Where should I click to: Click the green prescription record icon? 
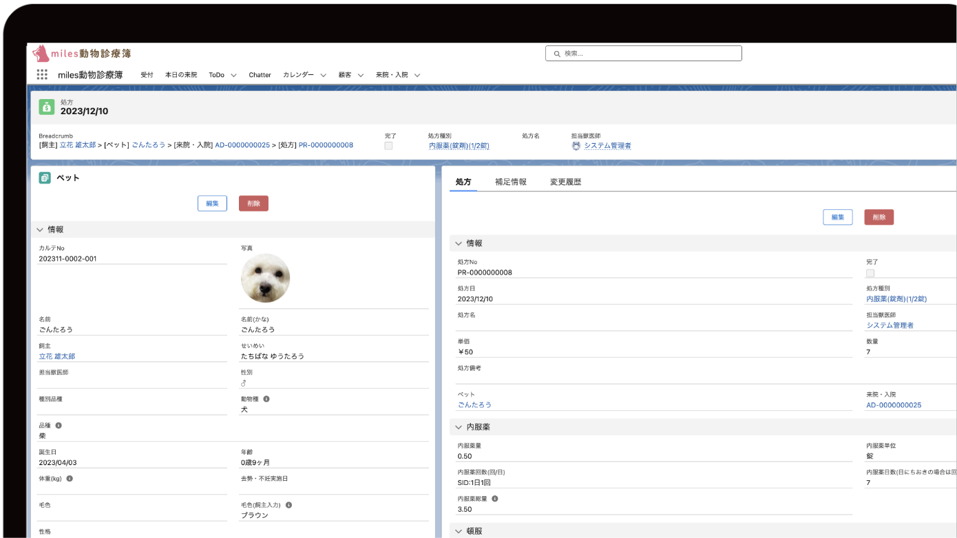(x=46, y=107)
